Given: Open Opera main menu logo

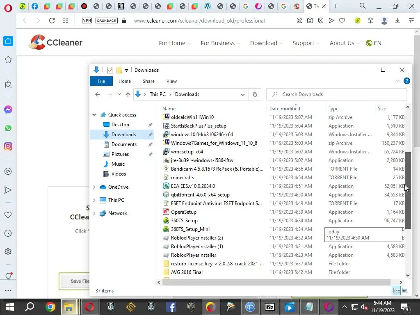Looking at the screenshot, I should pyautogui.click(x=8, y=8).
